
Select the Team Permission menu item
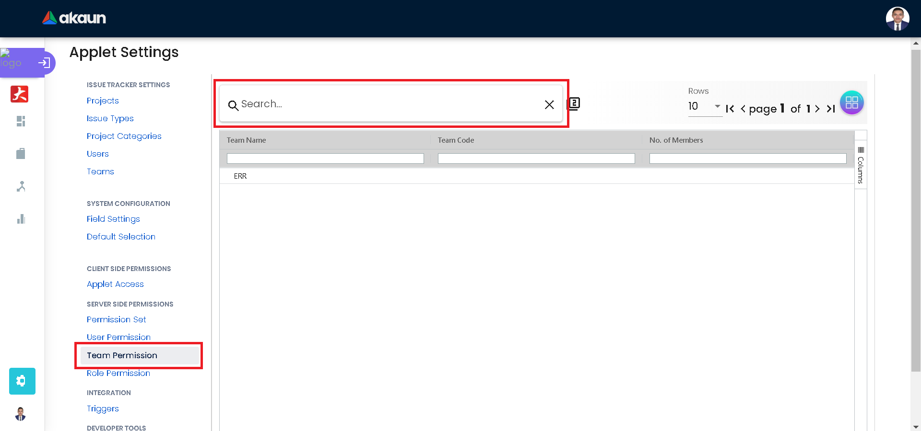coord(140,355)
